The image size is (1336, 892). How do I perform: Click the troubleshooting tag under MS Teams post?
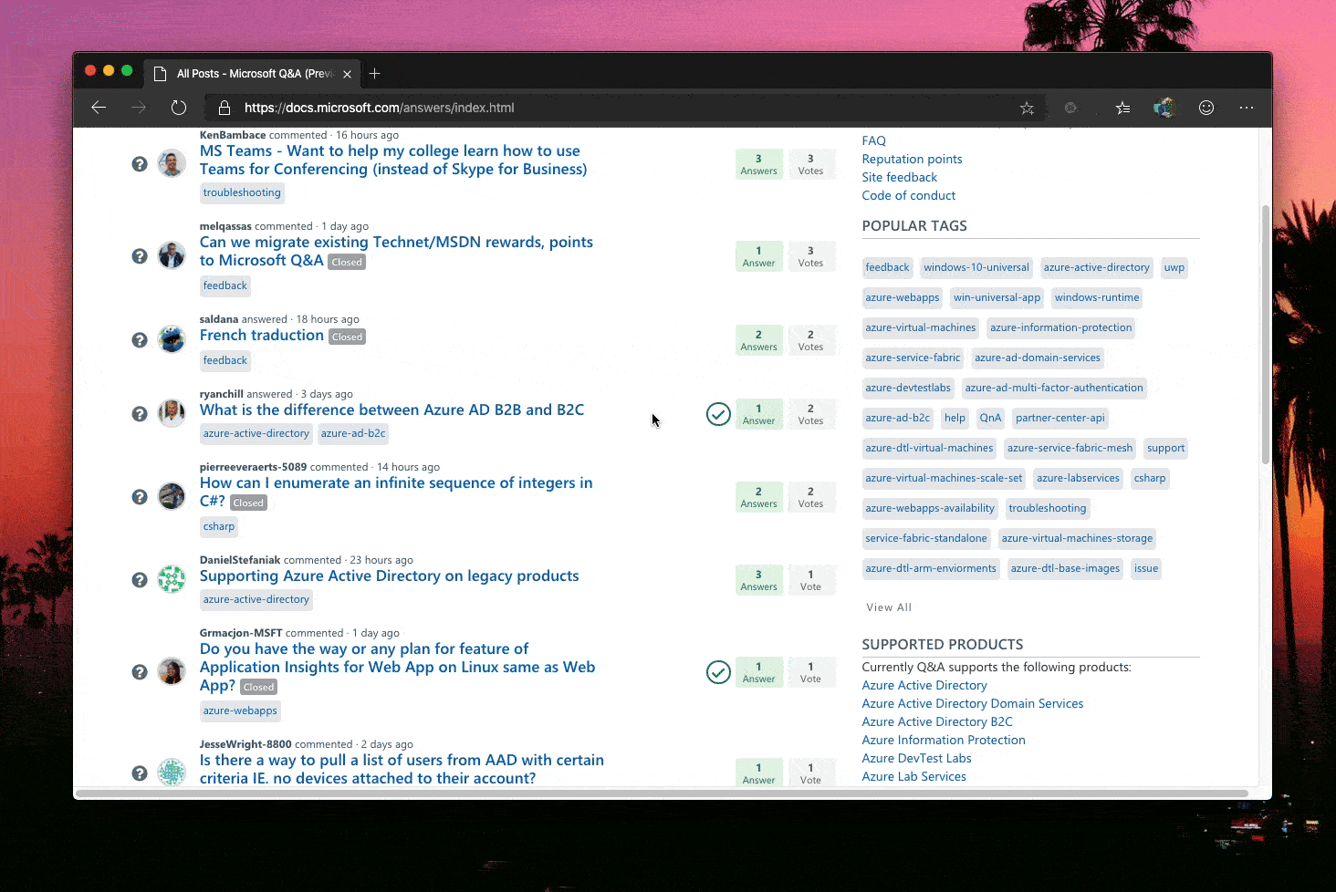(242, 192)
